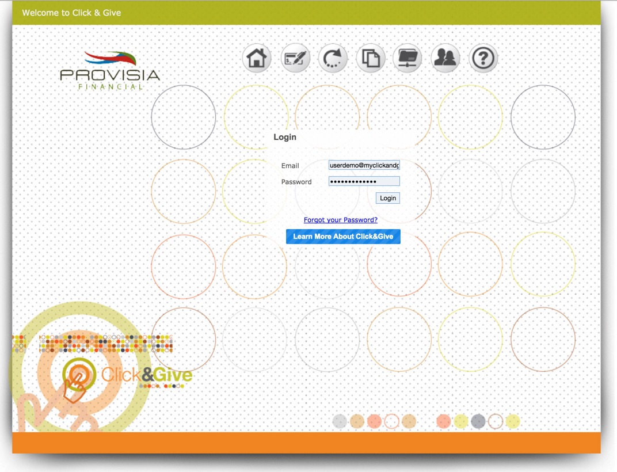Open the copy documents icon
The image size is (617, 472).
(x=370, y=58)
